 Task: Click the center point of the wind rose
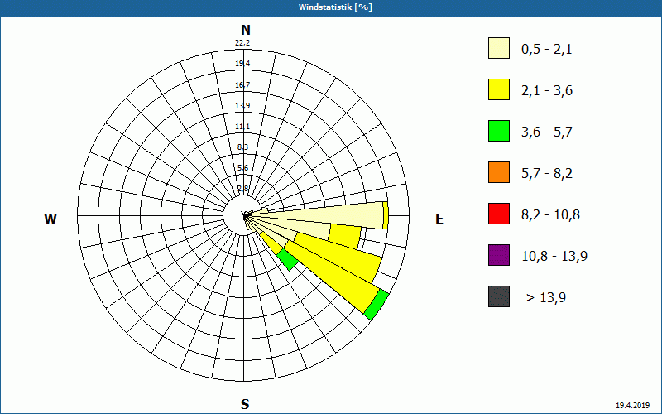245,216
